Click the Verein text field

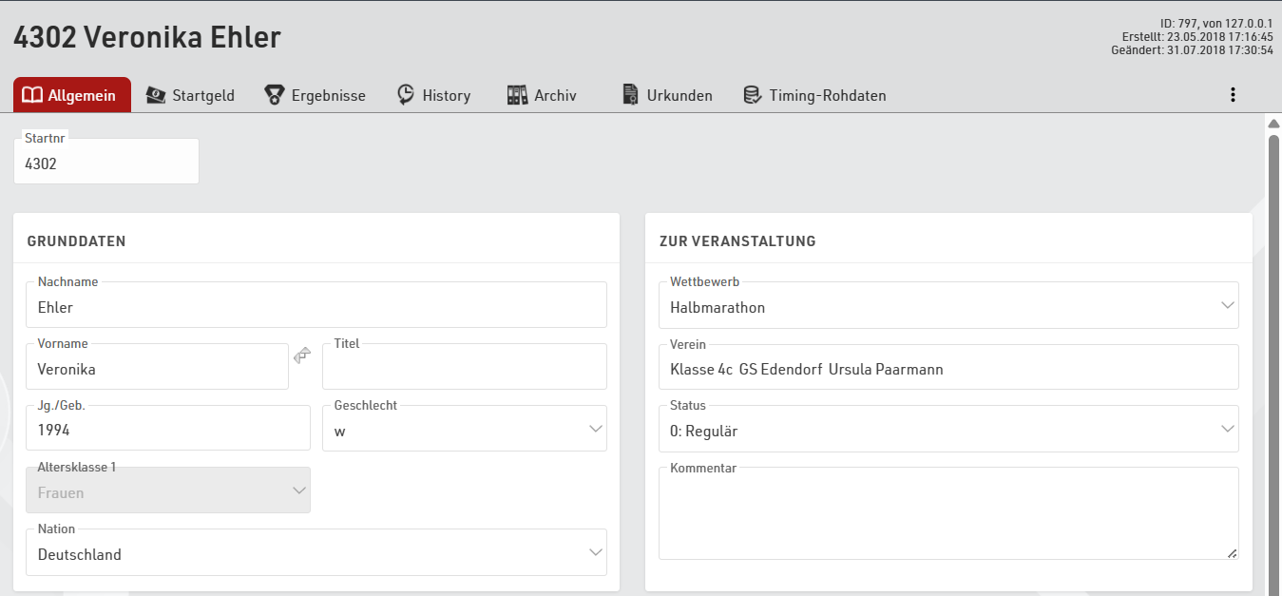coord(947,369)
